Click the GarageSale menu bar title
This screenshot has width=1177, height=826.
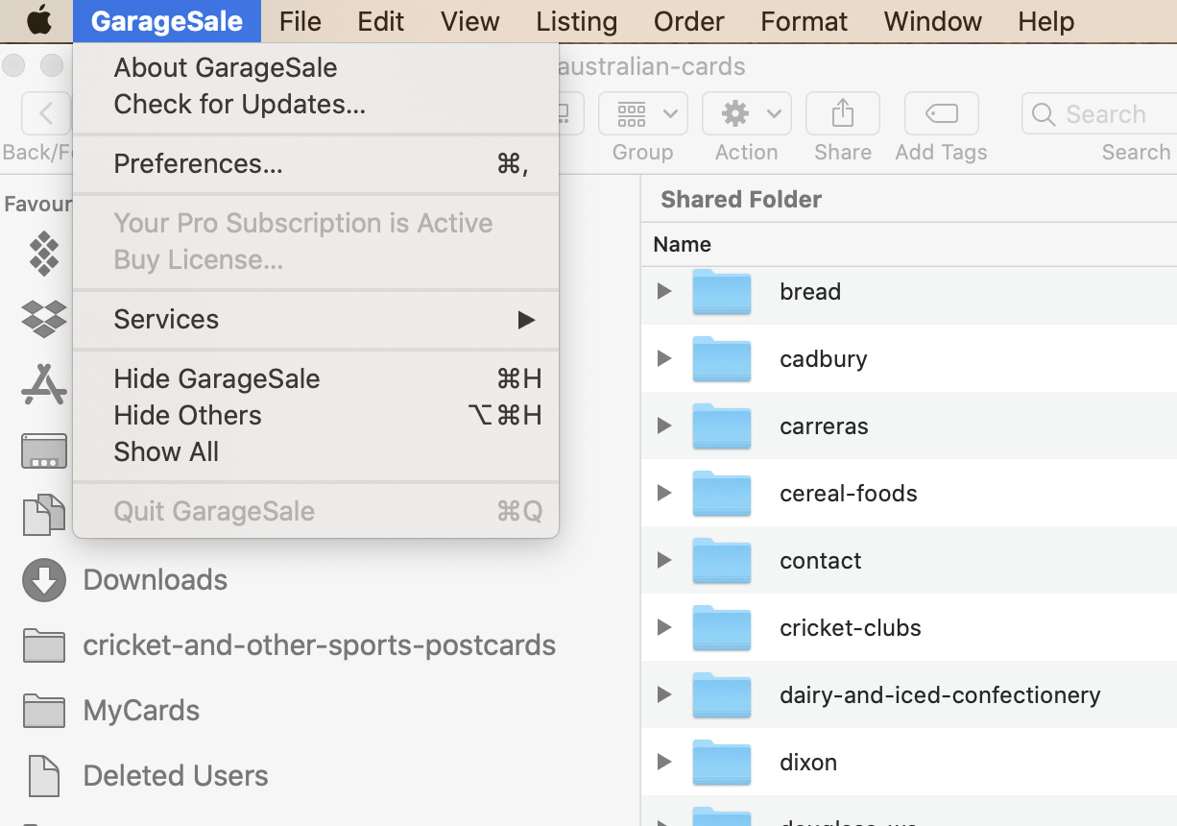click(167, 21)
